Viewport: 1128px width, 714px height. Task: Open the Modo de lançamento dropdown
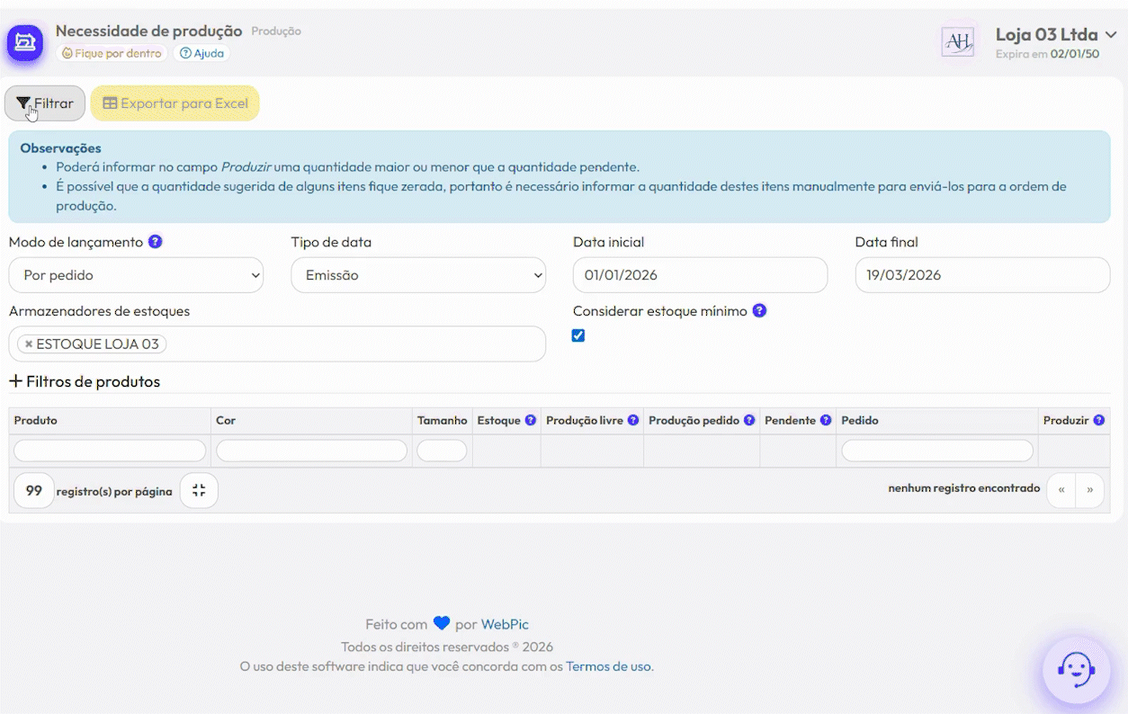coord(136,275)
